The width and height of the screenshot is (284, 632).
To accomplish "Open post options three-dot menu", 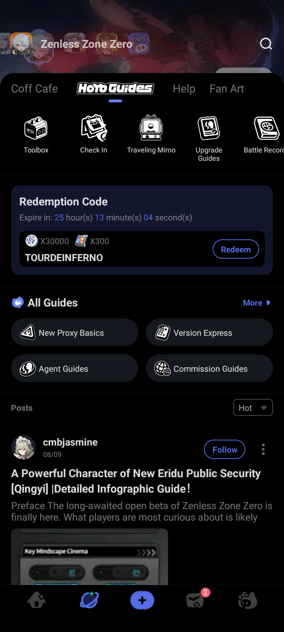I will [263, 450].
